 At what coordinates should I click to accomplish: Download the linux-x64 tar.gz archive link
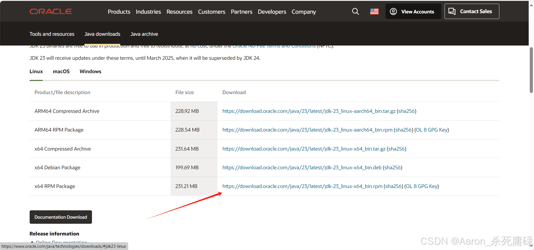[304, 149]
